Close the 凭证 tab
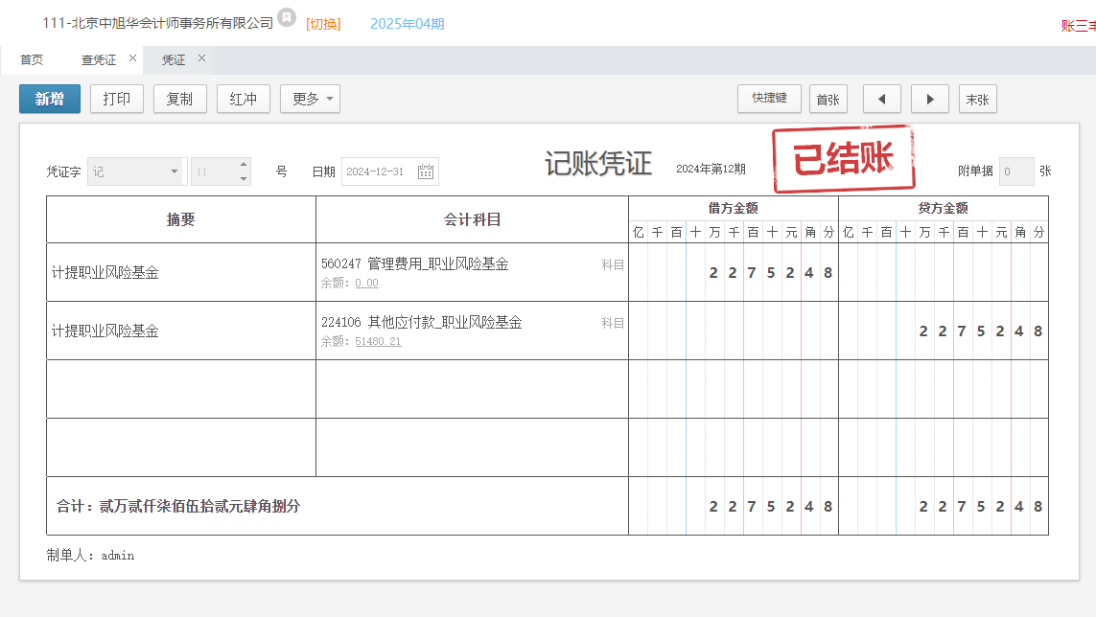The width and height of the screenshot is (1096, 617). (x=201, y=58)
